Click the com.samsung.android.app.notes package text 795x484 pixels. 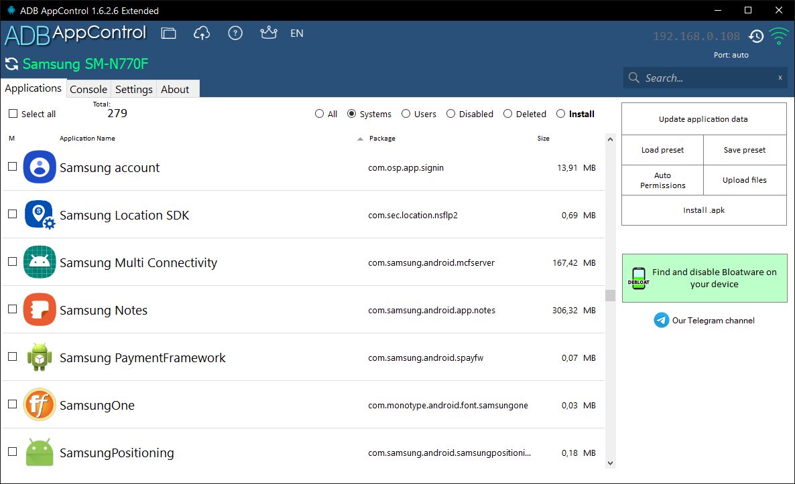[x=432, y=311]
